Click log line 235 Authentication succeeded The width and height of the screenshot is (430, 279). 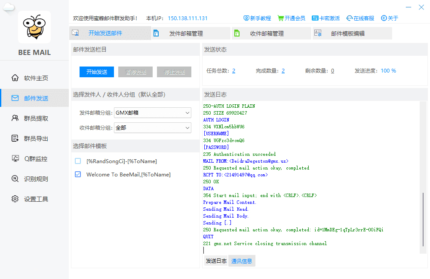click(x=239, y=154)
